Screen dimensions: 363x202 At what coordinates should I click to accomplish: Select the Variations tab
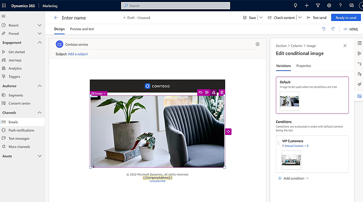[284, 66]
